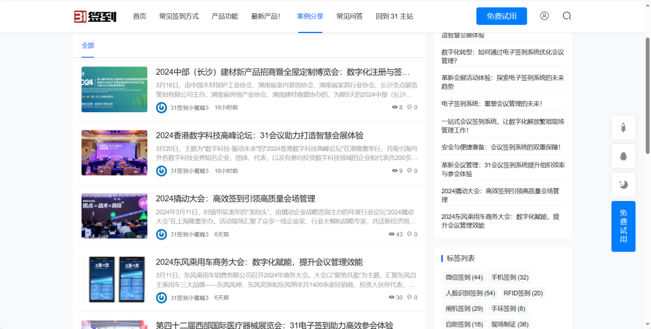Click thumbnail of 2024撬动大会 article
The image size is (651, 329).
point(114,216)
